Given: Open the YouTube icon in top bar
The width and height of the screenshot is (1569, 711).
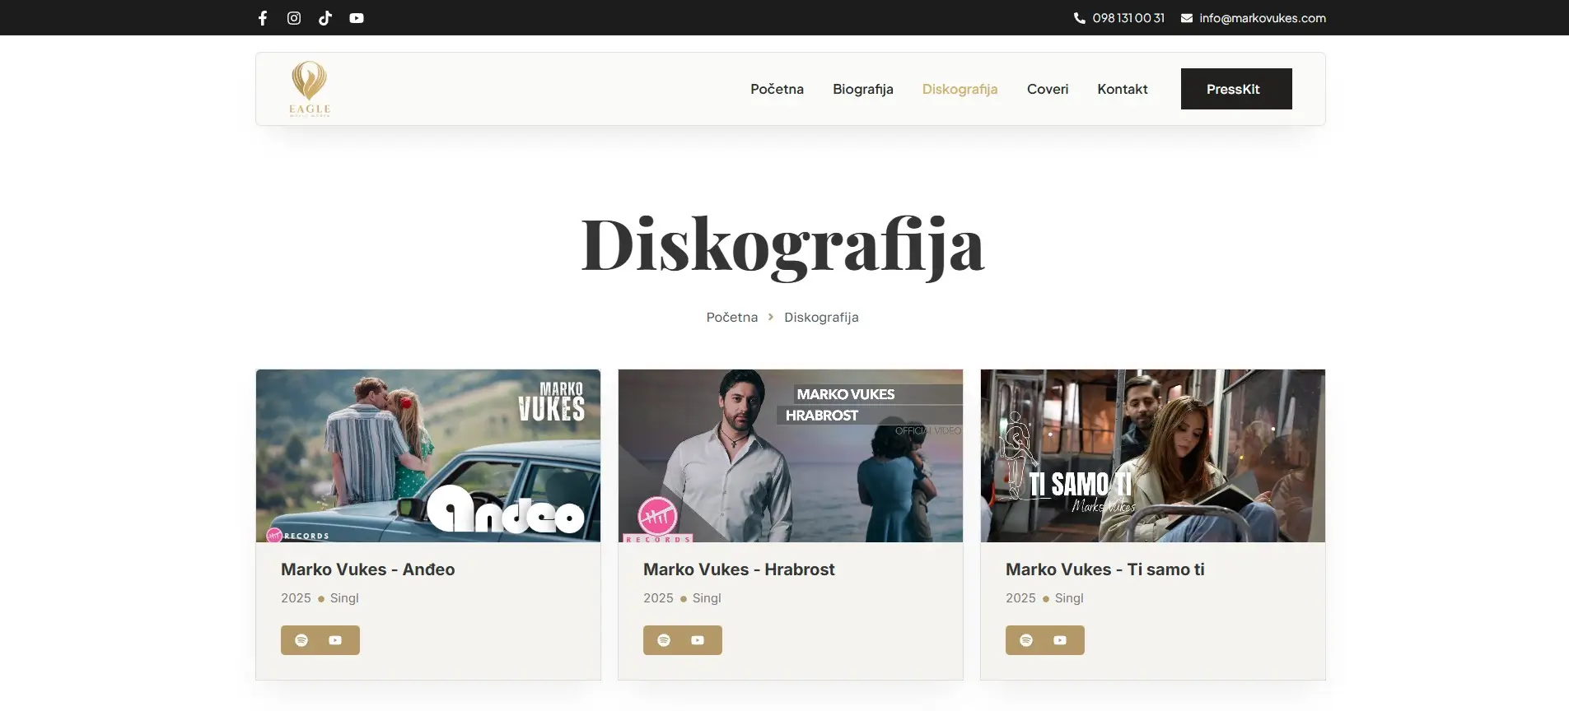Looking at the screenshot, I should [357, 18].
